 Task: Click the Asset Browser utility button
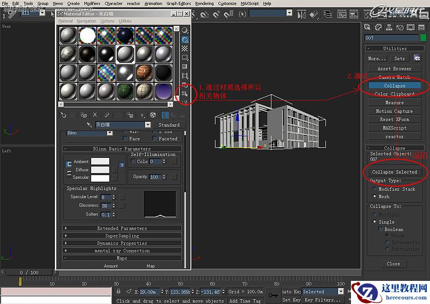tap(394, 69)
